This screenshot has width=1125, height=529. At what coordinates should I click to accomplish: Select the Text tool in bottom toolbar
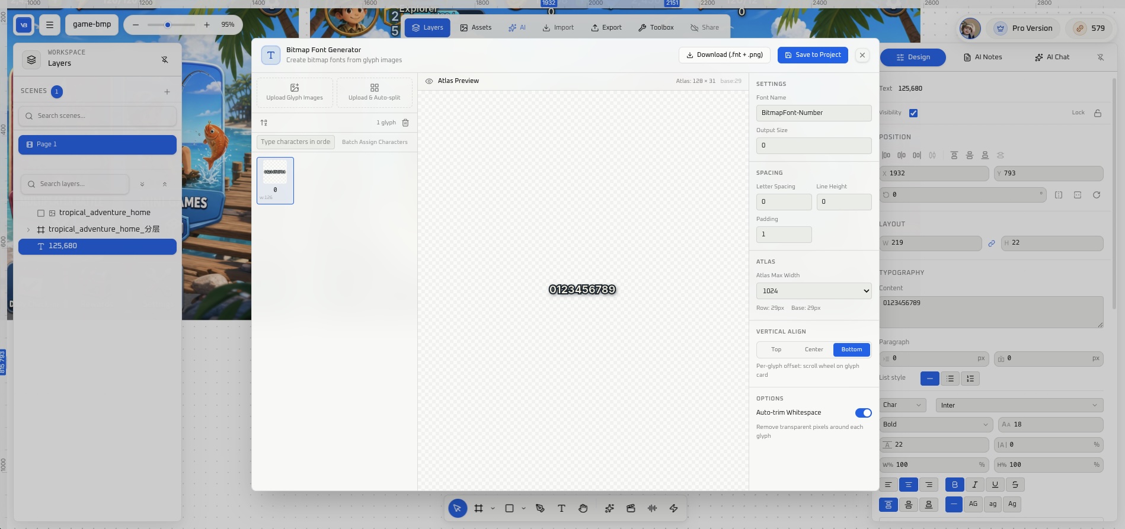click(x=561, y=508)
